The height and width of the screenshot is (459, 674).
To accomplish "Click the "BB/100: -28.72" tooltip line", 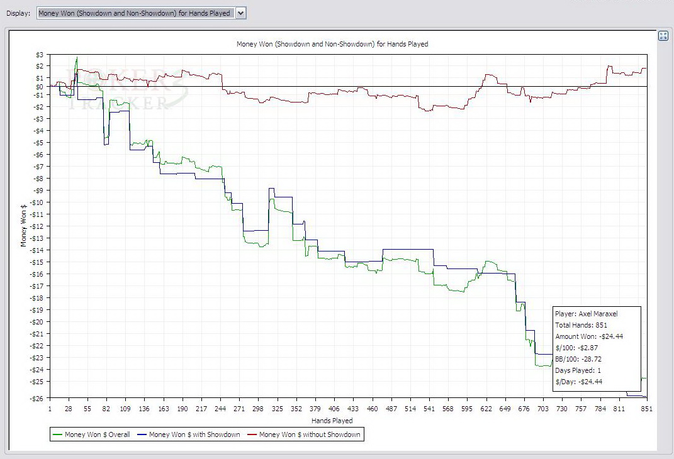I will [x=580, y=359].
